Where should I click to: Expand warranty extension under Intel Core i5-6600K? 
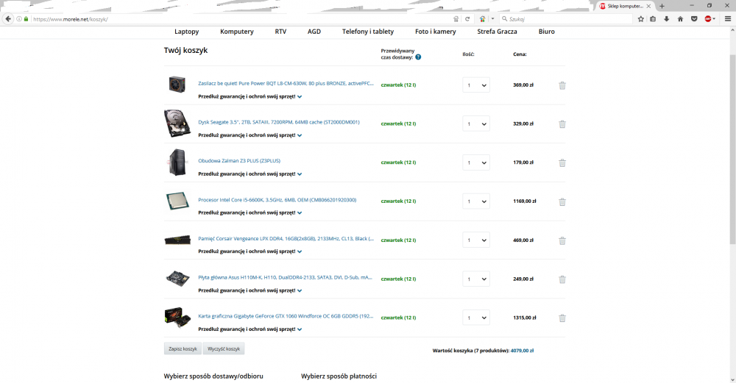tap(250, 213)
